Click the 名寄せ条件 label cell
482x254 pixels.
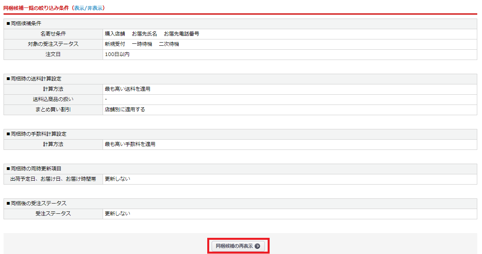point(53,34)
